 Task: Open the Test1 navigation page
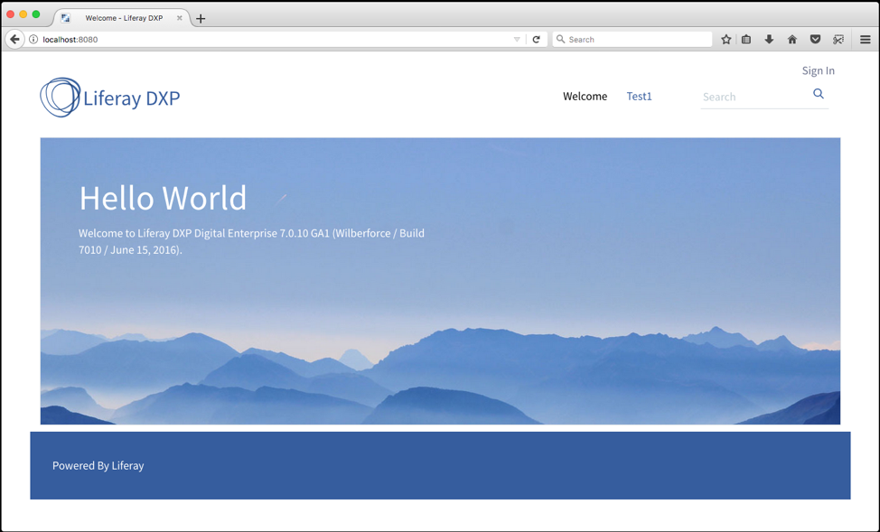click(x=640, y=97)
